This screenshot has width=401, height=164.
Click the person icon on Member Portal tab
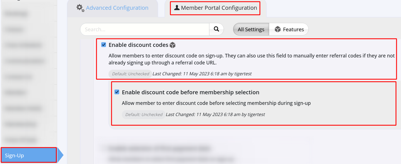click(177, 8)
